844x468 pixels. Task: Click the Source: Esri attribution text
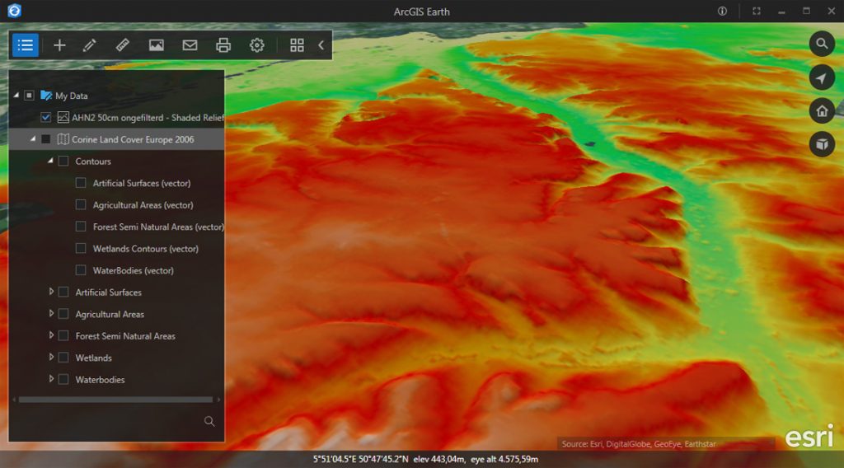coord(639,444)
